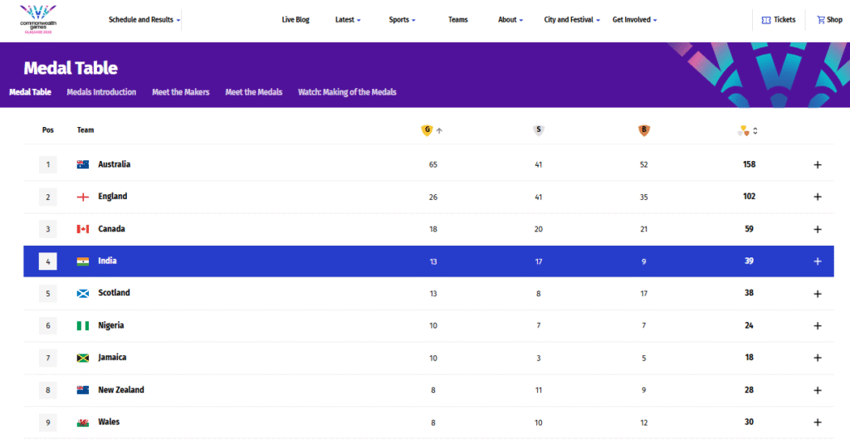This screenshot has width=850, height=440.
Task: Expand the Jamaica row details
Action: coord(818,358)
